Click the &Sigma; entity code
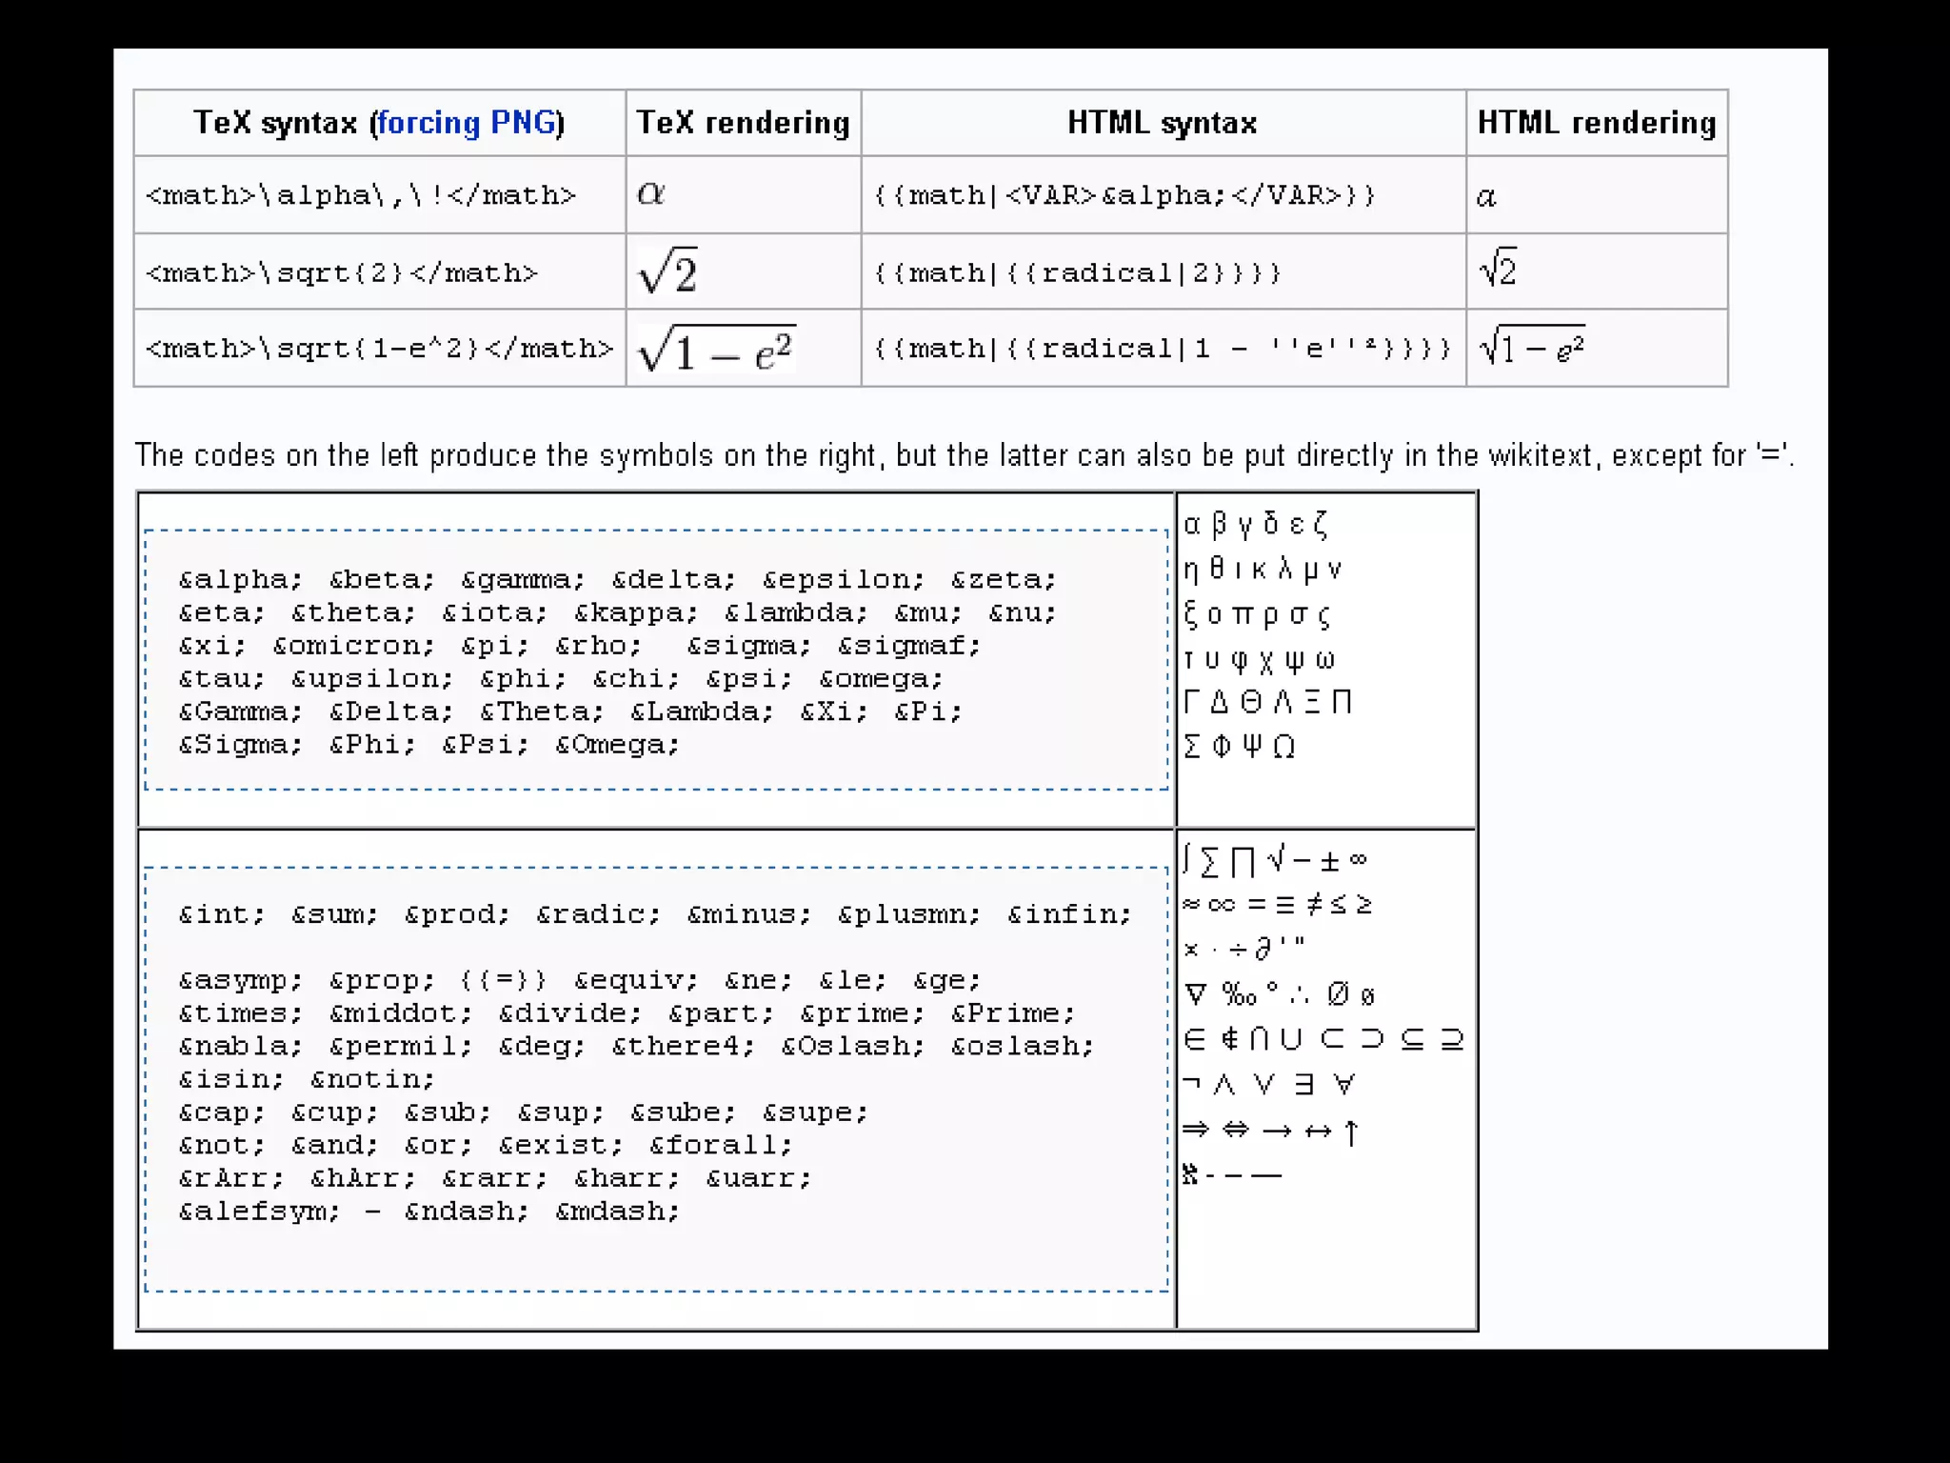 point(240,744)
